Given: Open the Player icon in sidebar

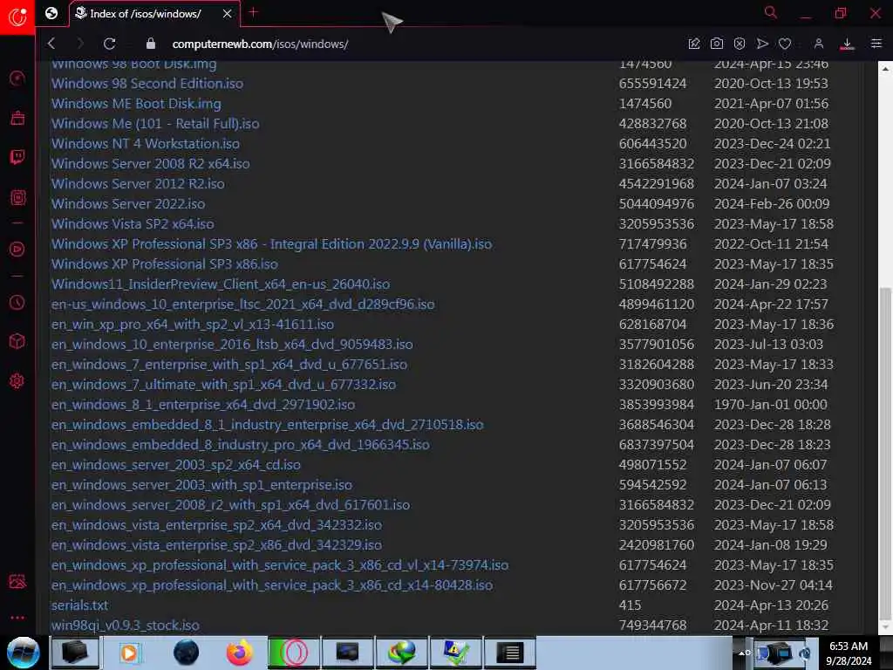Looking at the screenshot, I should 17,249.
